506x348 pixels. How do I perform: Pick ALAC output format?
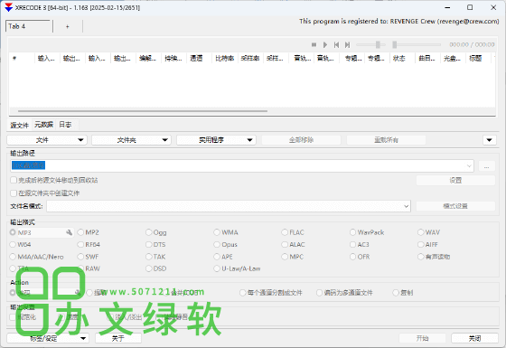293,245
